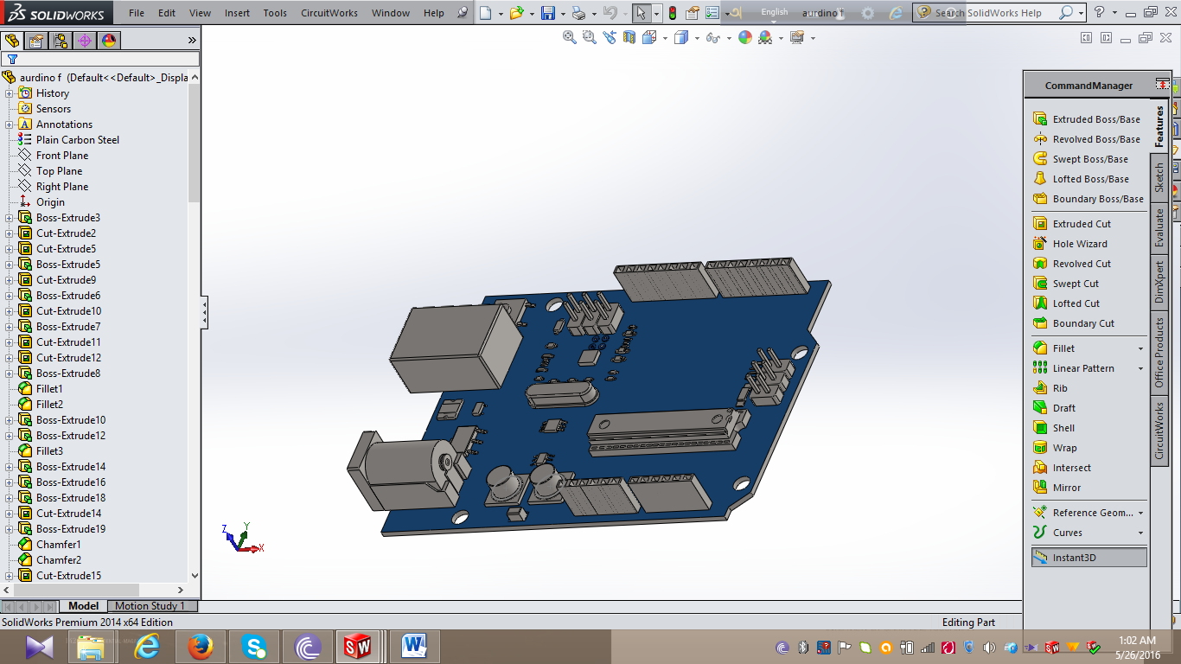The image size is (1181, 664).
Task: Click the Select arrow tool
Action: 640,13
